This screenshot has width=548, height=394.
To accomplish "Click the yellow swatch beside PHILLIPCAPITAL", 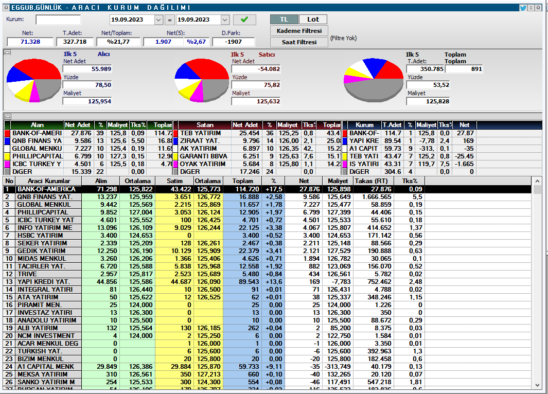I will [7, 156].
